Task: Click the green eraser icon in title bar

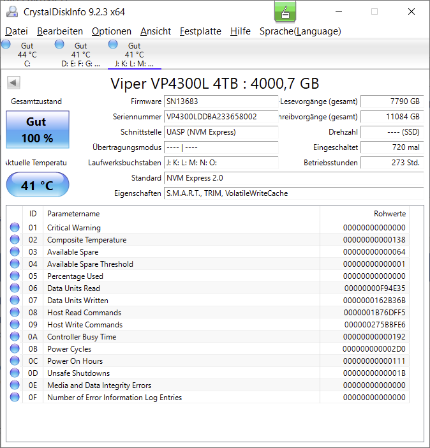Action: point(285,11)
